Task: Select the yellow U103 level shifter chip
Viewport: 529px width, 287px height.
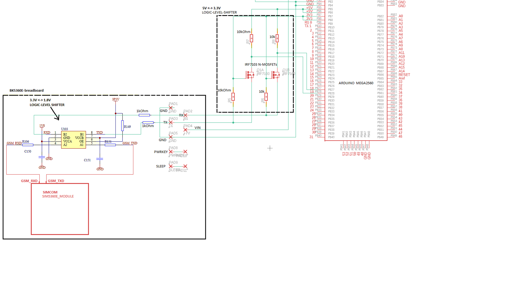Action: (x=74, y=140)
